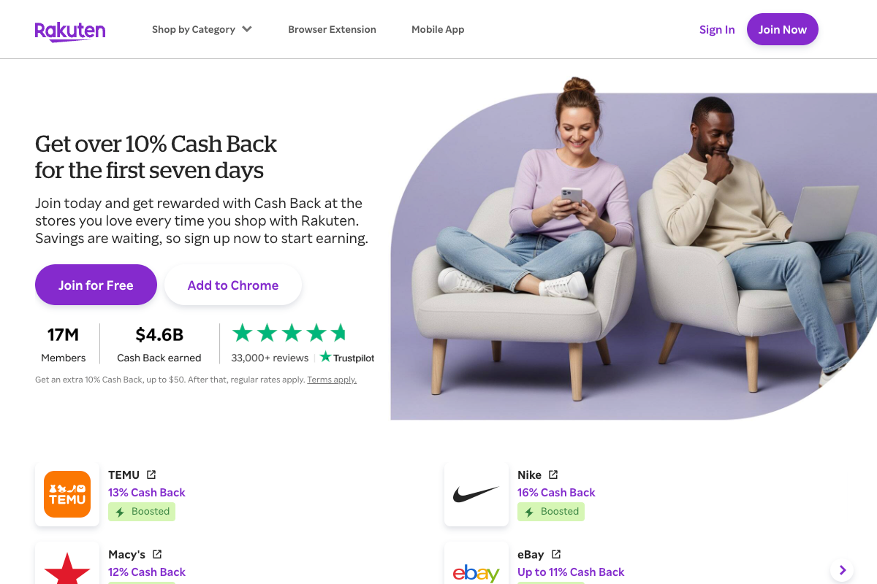The height and width of the screenshot is (584, 877).
Task: Click the external link icon beside Macy's
Action: 157,554
